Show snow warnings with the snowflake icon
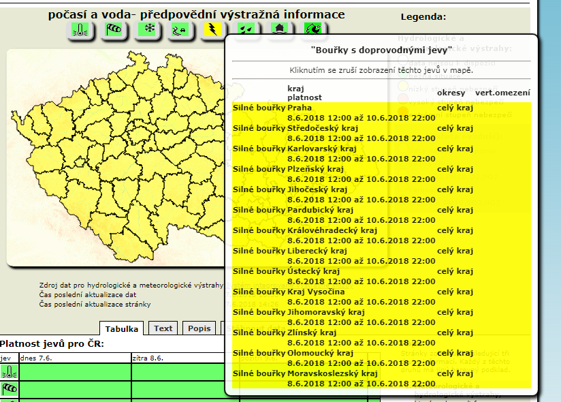The width and height of the screenshot is (561, 402). pos(147,30)
